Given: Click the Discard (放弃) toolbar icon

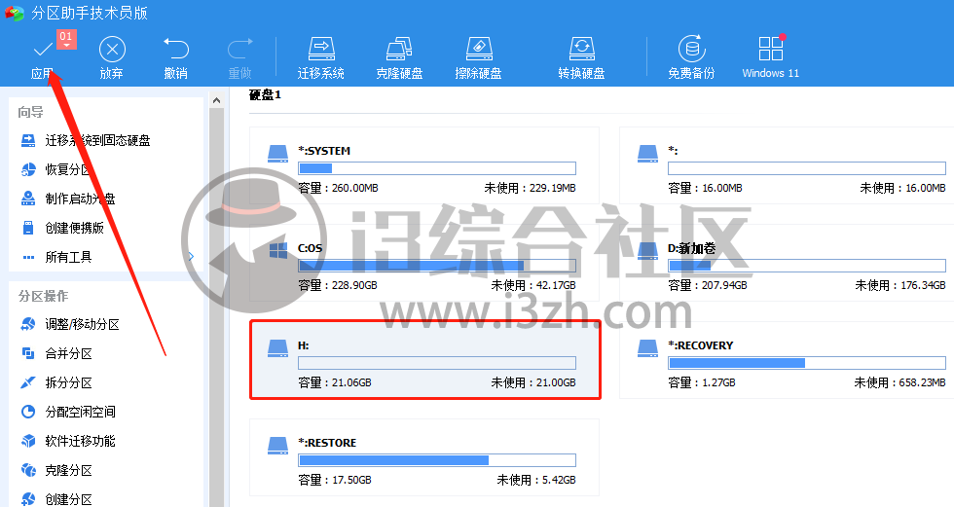Looking at the screenshot, I should 112,50.
